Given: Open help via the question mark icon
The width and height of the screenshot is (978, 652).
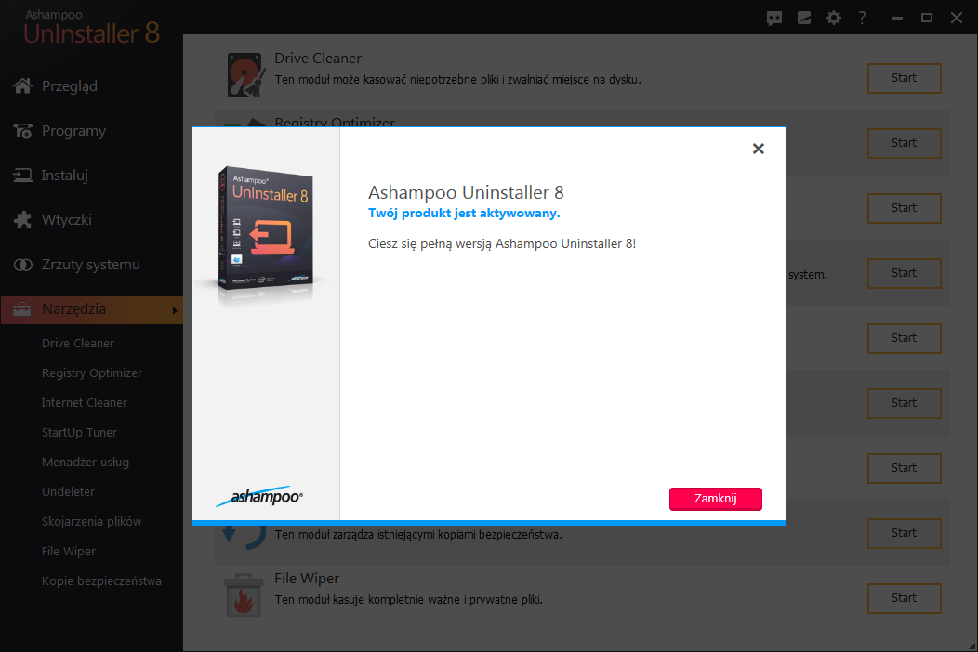Looking at the screenshot, I should pos(862,18).
